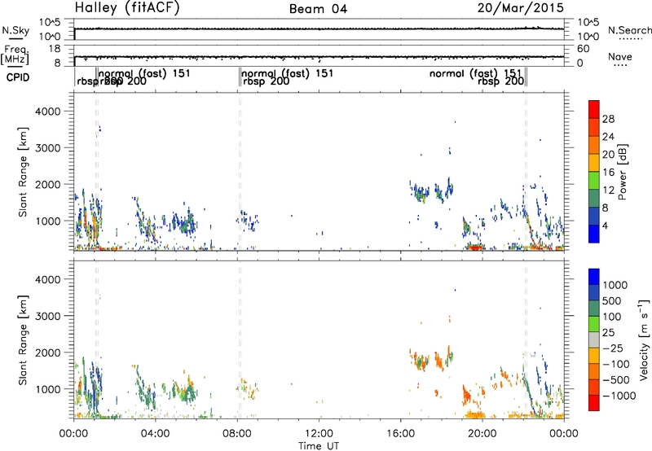Select the 'N.Search' legend label
The width and height of the screenshot is (652, 451).
click(629, 30)
